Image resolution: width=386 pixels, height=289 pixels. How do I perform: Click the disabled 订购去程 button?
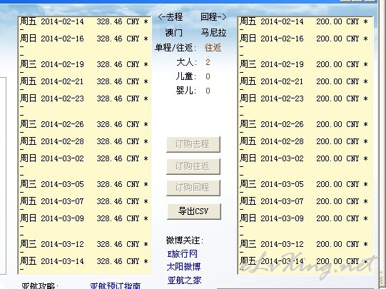193,144
